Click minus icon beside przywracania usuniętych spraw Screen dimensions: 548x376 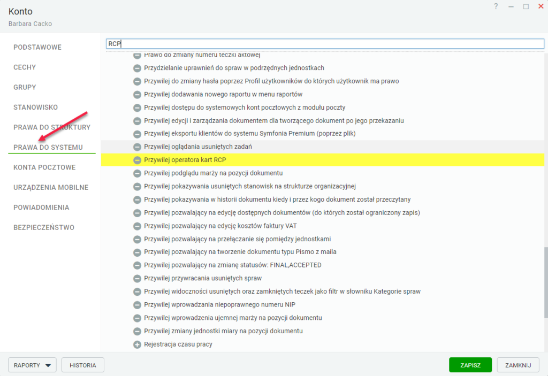point(137,279)
